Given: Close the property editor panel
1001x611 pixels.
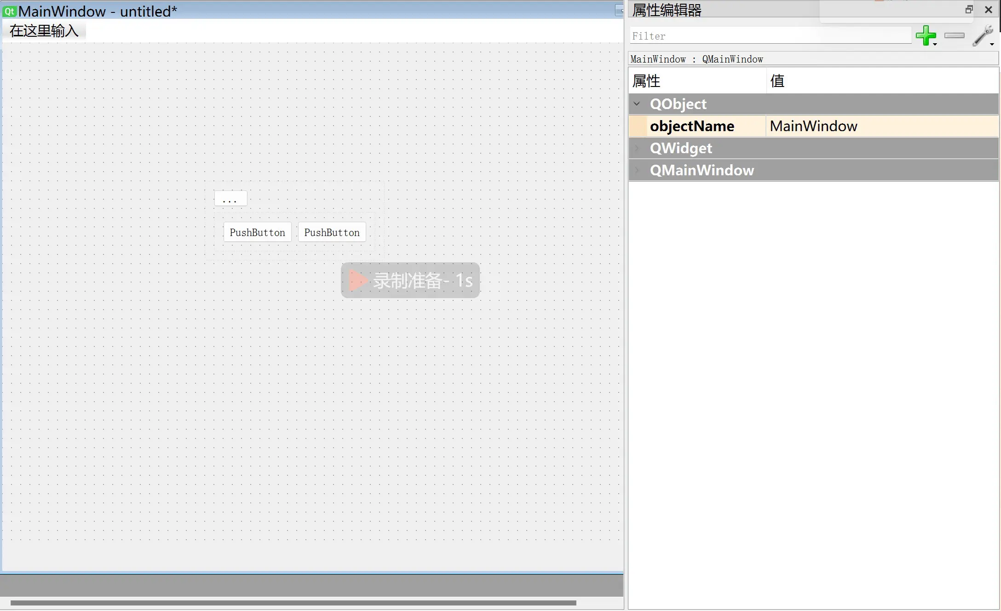Looking at the screenshot, I should (x=988, y=10).
